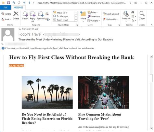Open the Follow Up flag dropdown

110,19
